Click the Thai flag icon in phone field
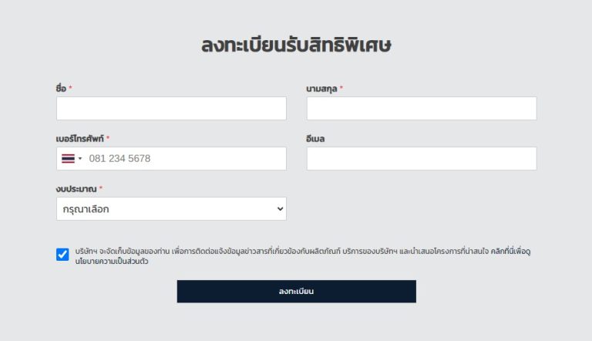 [x=68, y=158]
